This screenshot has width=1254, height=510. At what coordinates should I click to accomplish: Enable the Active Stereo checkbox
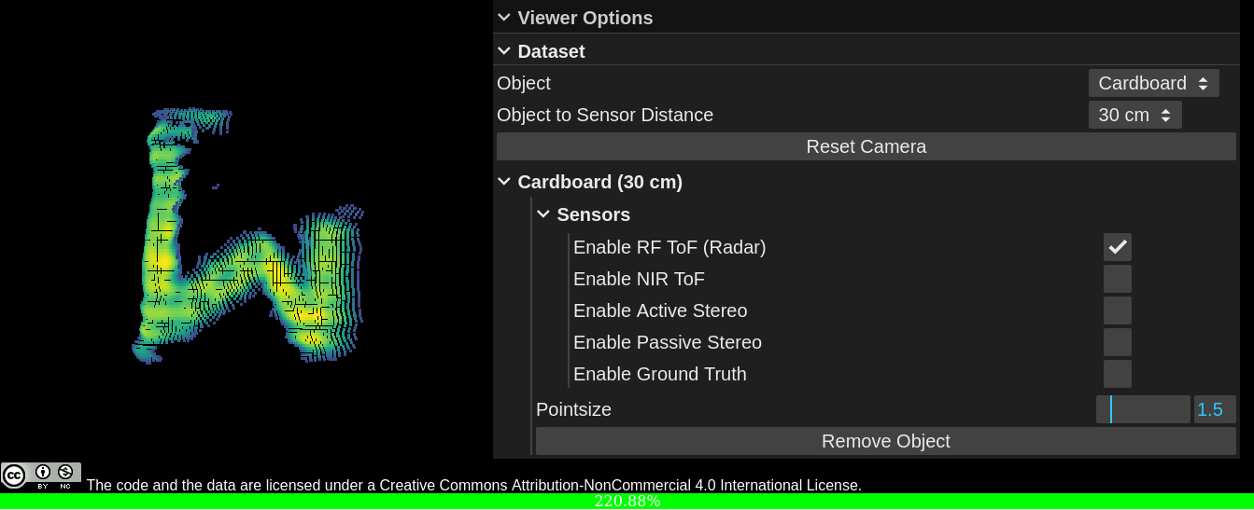point(1117,310)
